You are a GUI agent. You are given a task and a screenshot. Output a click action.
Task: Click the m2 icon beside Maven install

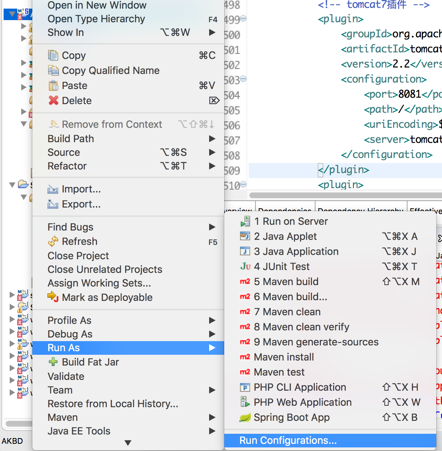tap(245, 357)
